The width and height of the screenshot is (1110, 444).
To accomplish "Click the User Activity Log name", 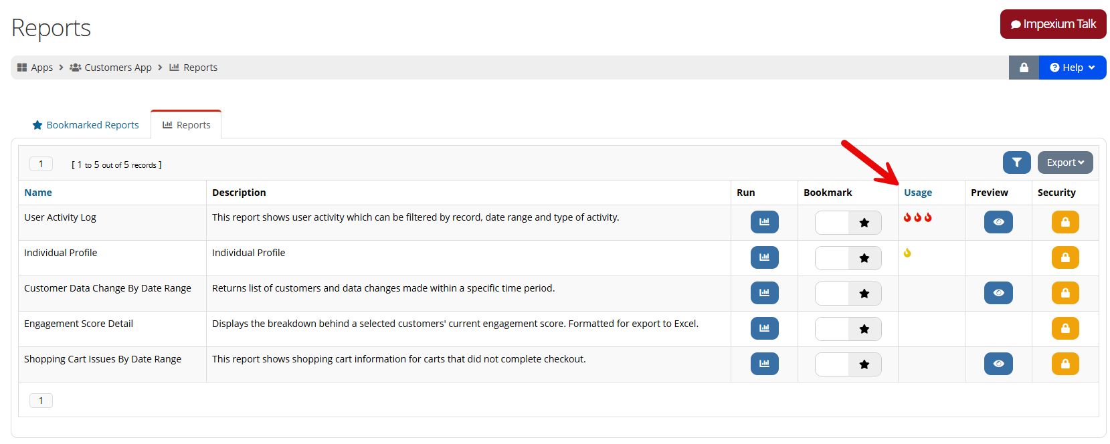I will point(60,217).
